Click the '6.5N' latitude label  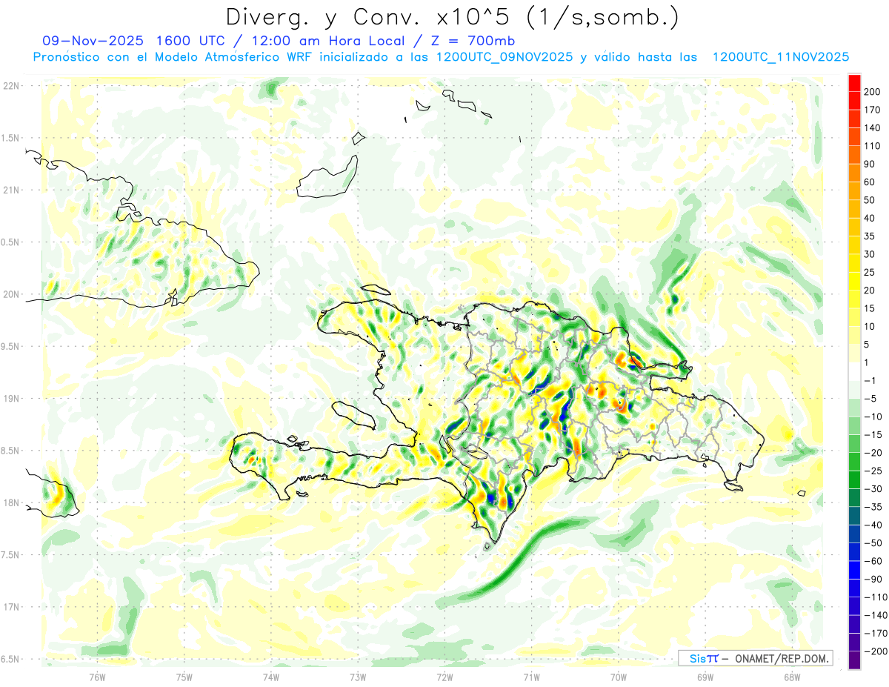(10, 659)
